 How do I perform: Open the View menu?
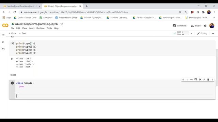tap(24, 28)
